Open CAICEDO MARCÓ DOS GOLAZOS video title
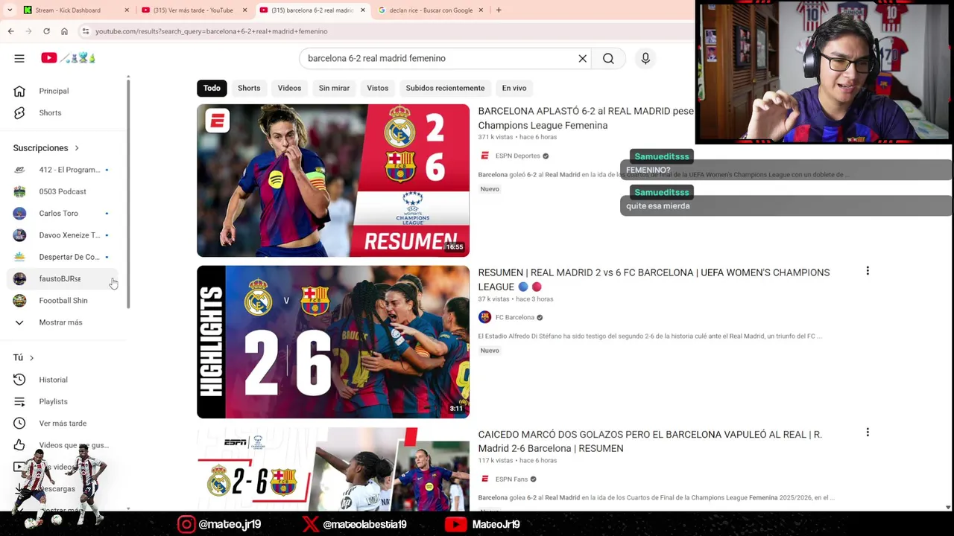Image resolution: width=954 pixels, height=536 pixels. [650, 441]
